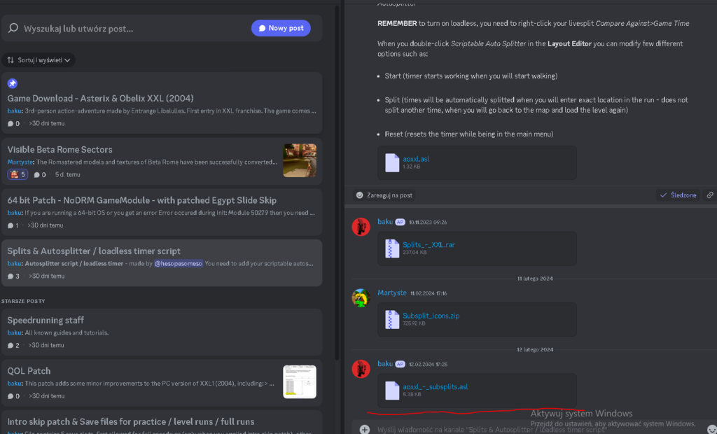Click the pinned post badge icon
Image resolution: width=717 pixels, height=434 pixels.
pos(13,83)
